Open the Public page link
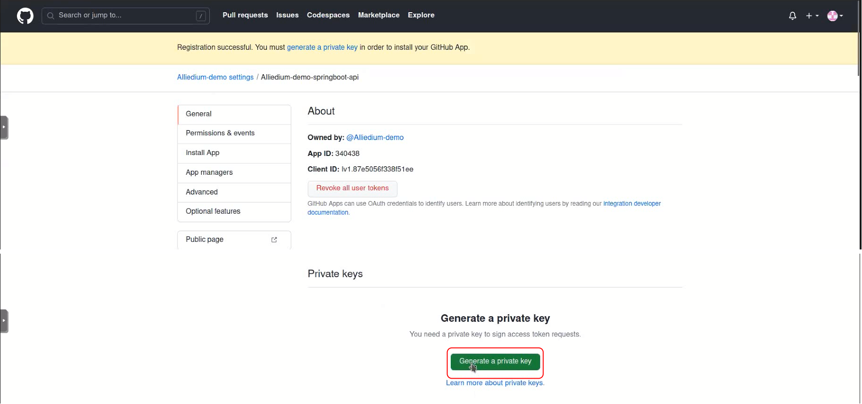Viewport: 862px width, 404px height. 234,240
